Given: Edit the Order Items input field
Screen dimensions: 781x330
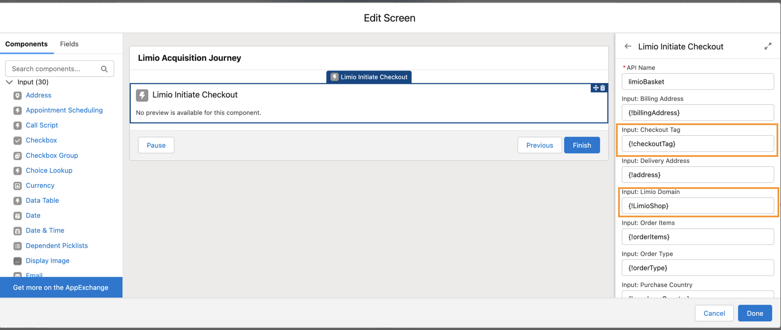Looking at the screenshot, I should pyautogui.click(x=698, y=237).
